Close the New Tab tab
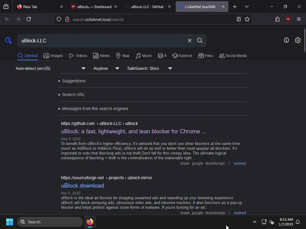The height and width of the screenshot is (229, 306). coord(62,7)
